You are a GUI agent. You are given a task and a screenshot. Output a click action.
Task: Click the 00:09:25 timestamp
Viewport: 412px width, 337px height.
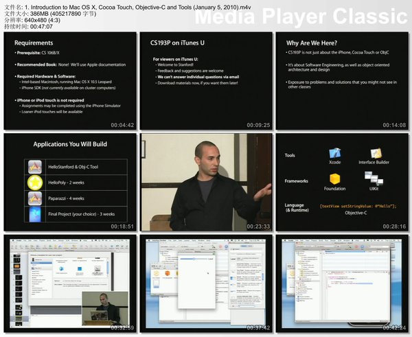point(258,125)
